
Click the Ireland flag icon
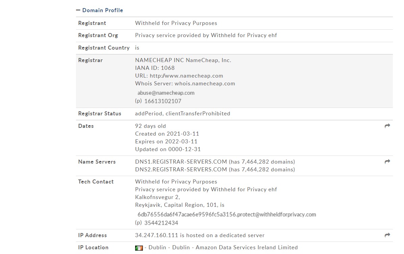[x=139, y=248]
